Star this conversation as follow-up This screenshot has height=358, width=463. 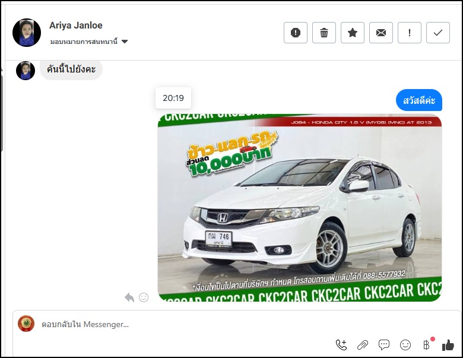[353, 33]
